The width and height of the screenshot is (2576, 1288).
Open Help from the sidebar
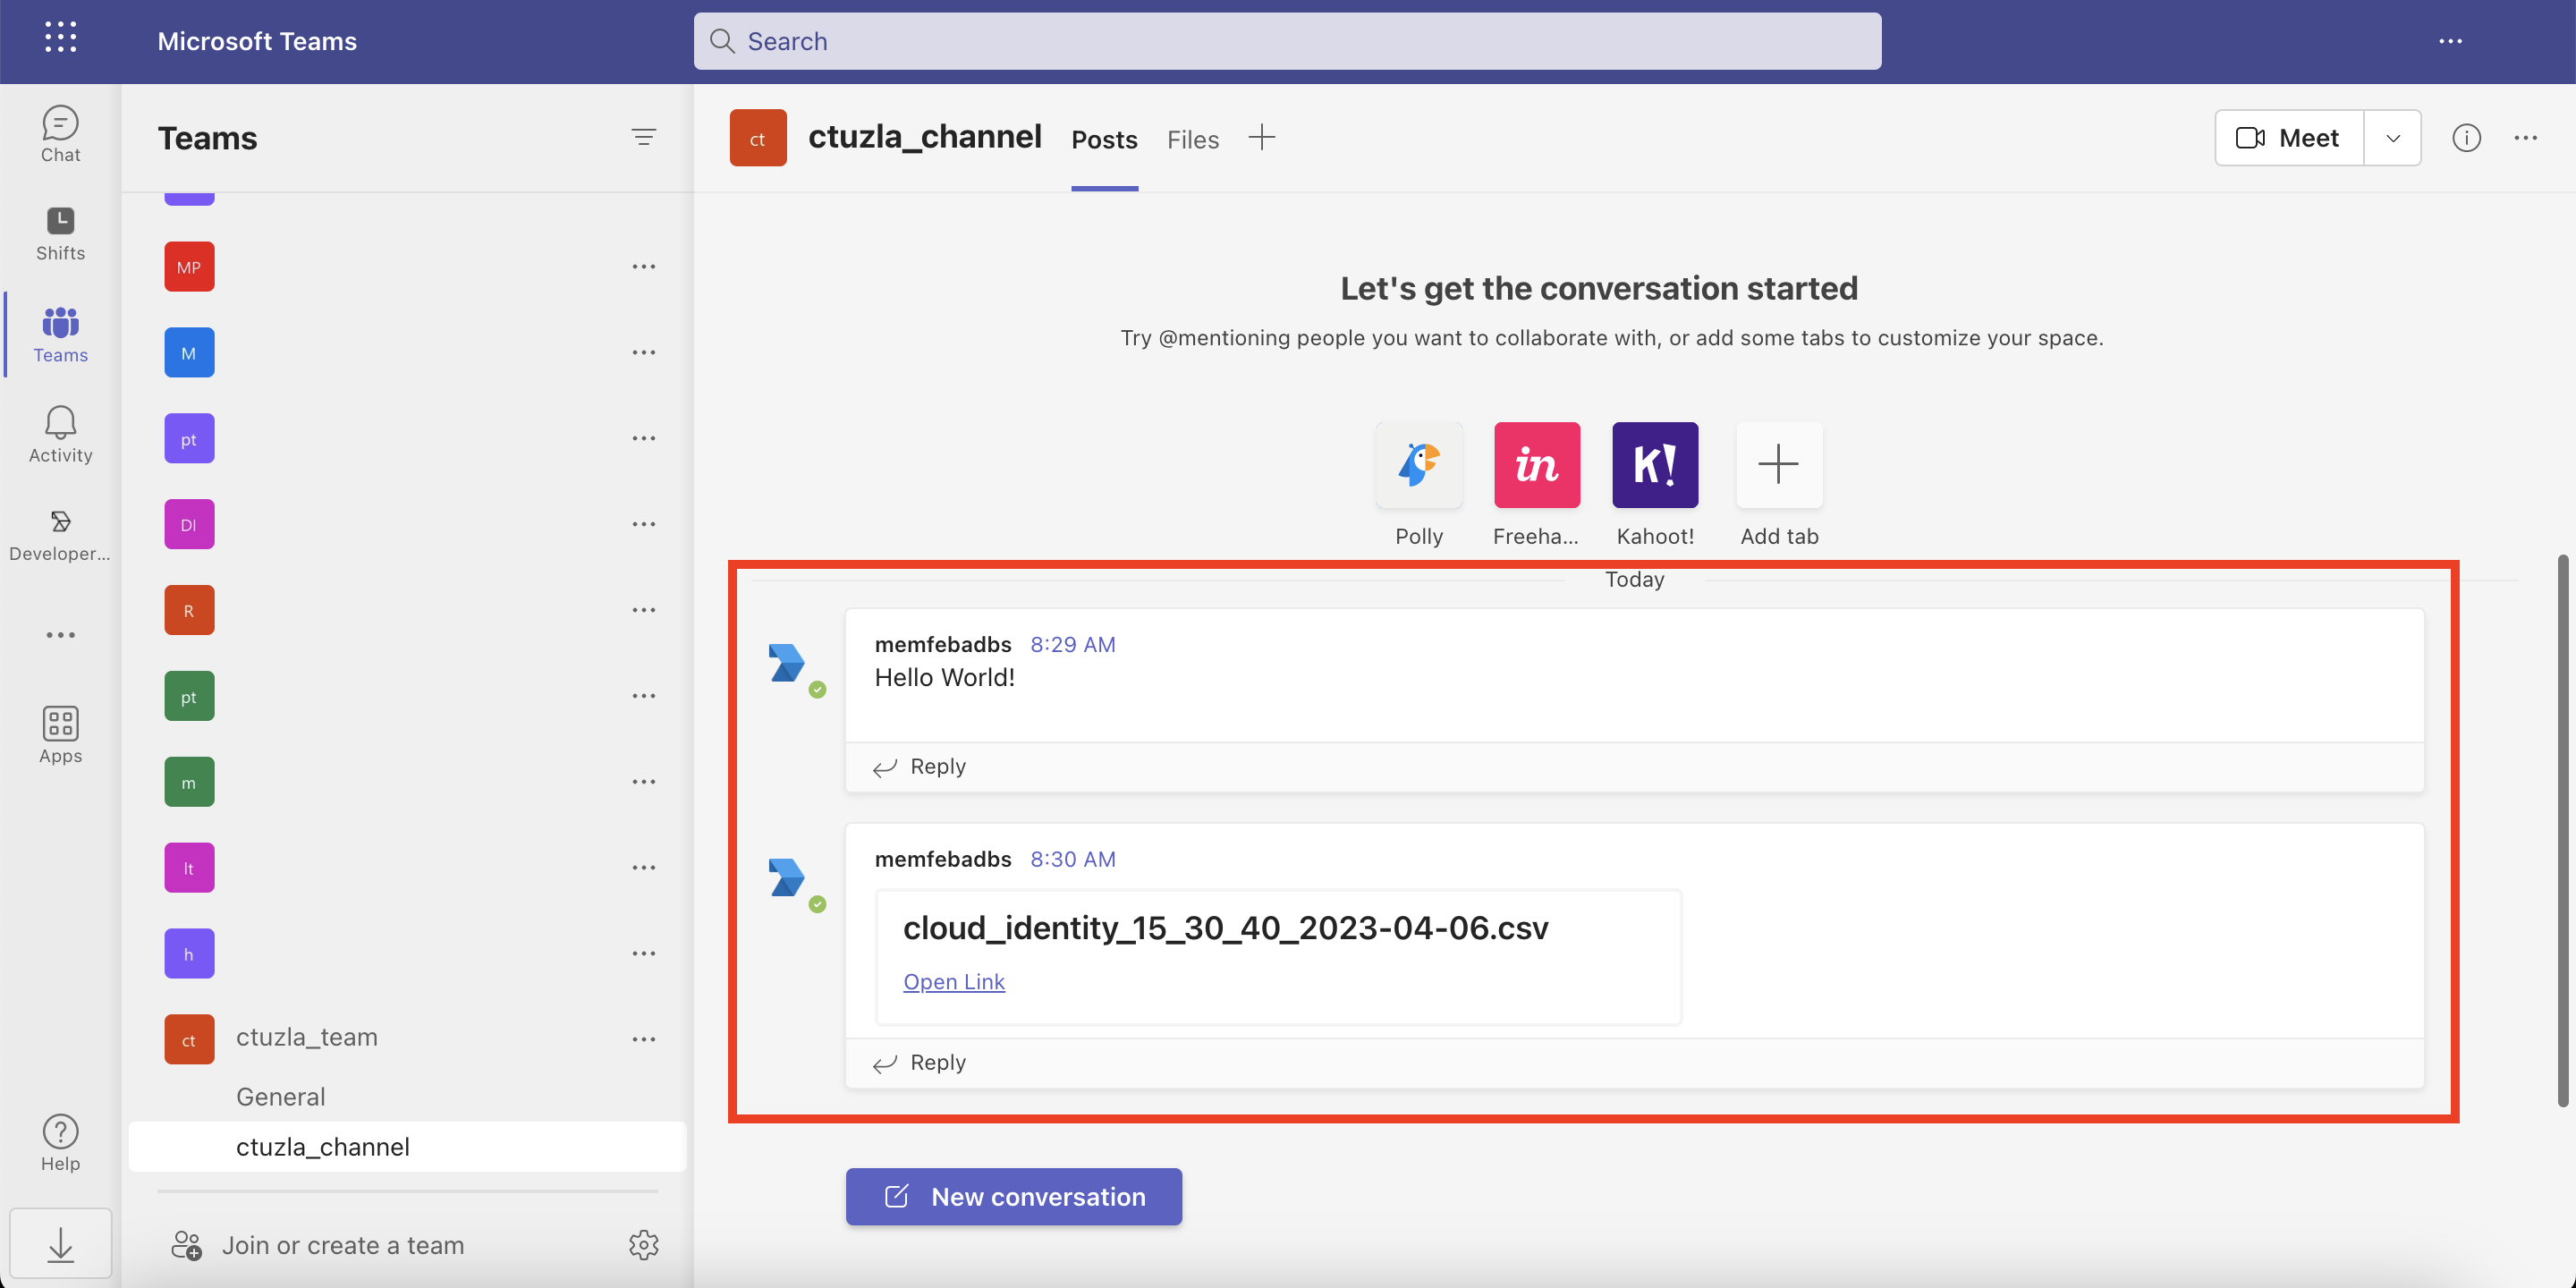tap(60, 1140)
